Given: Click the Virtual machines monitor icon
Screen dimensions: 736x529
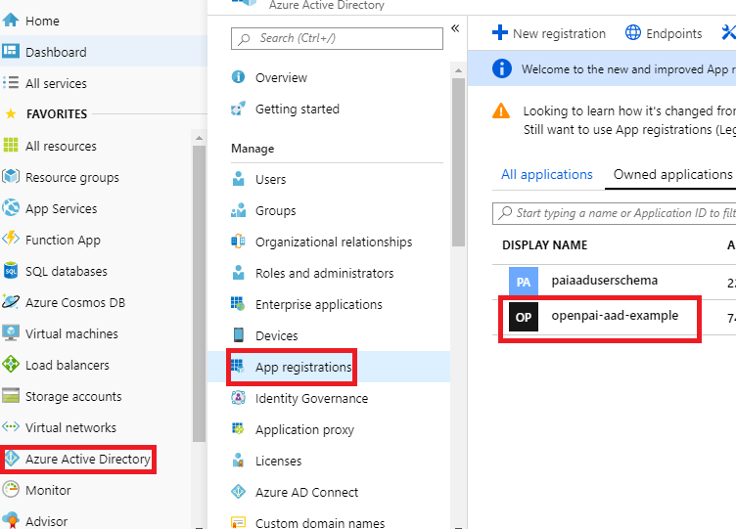Looking at the screenshot, I should 11,333.
